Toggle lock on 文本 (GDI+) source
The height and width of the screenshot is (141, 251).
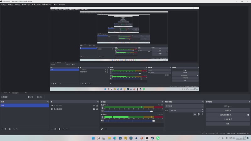97,106
